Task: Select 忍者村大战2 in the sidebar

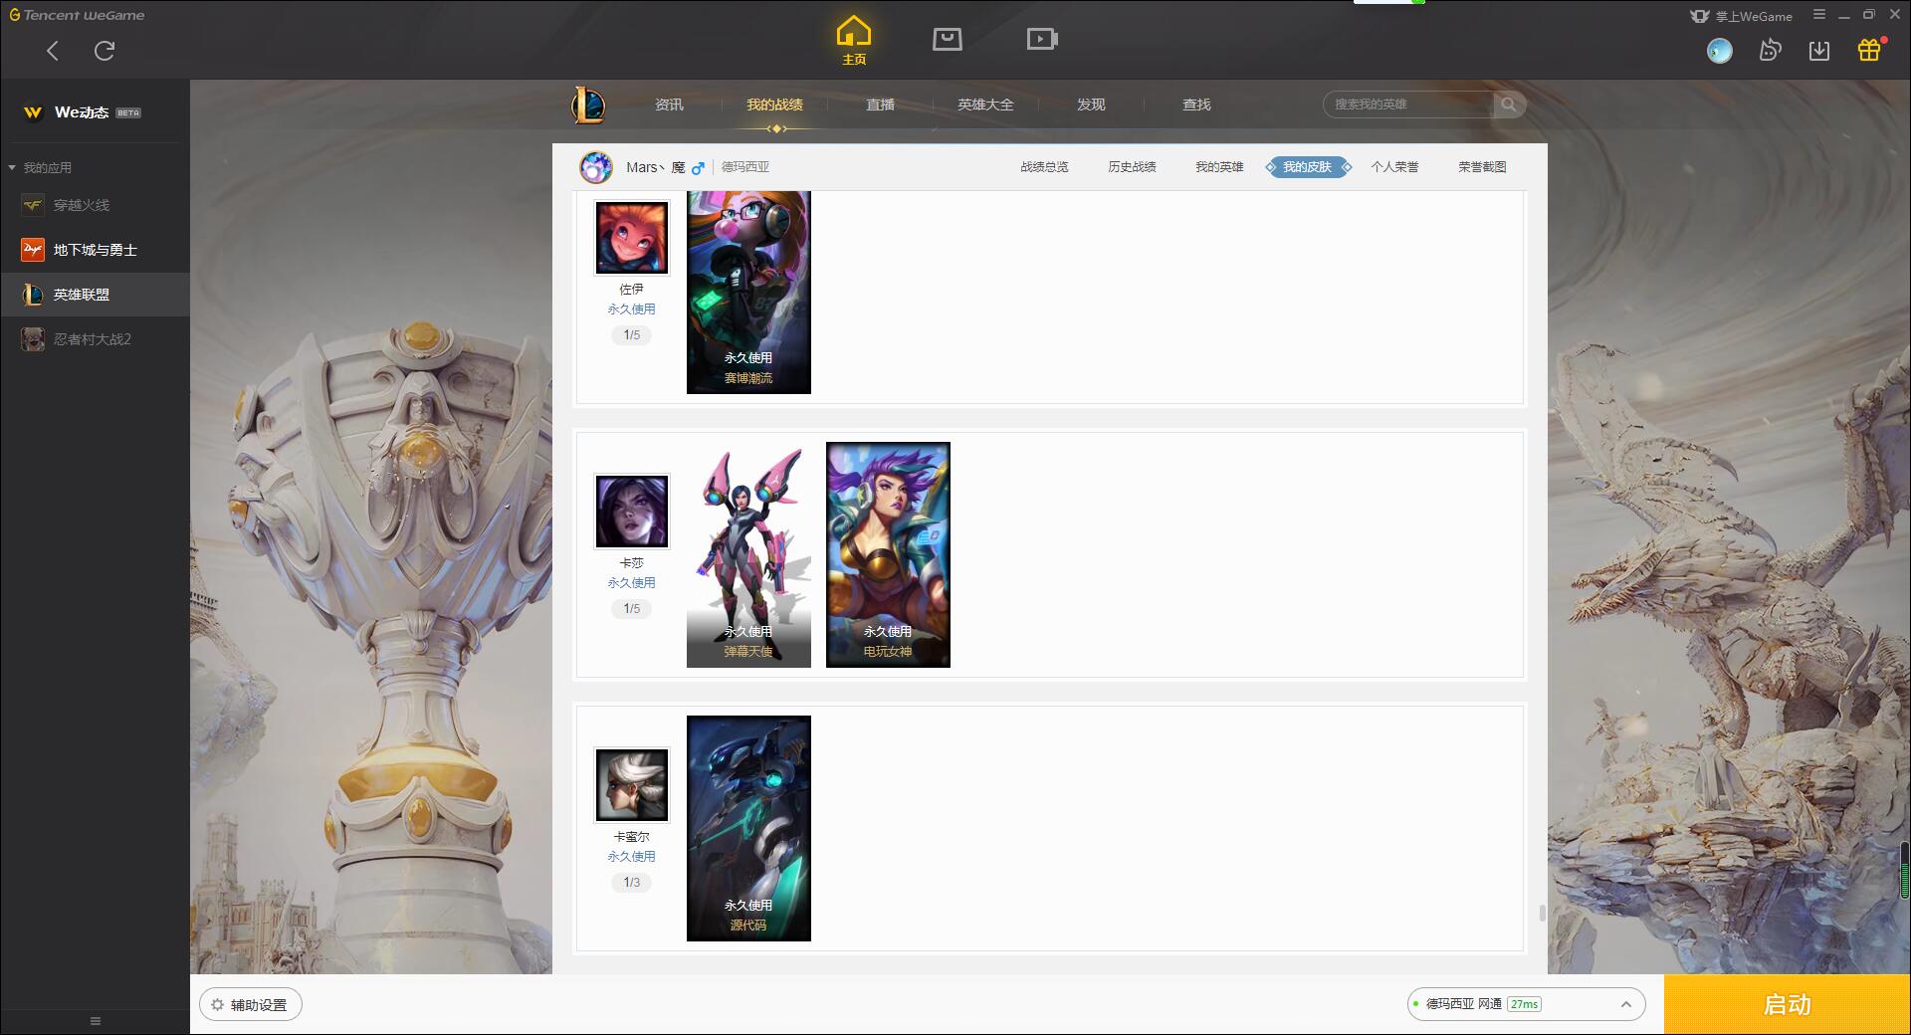Action: pos(95,339)
